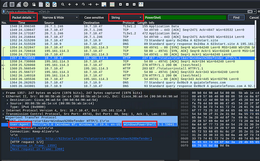This screenshot has width=260, height=161.
Task: Click the Cancel button
Action: [x=254, y=17]
